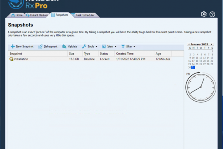Click the Tools wrench icon
The image size is (223, 149).
pos(84,46)
